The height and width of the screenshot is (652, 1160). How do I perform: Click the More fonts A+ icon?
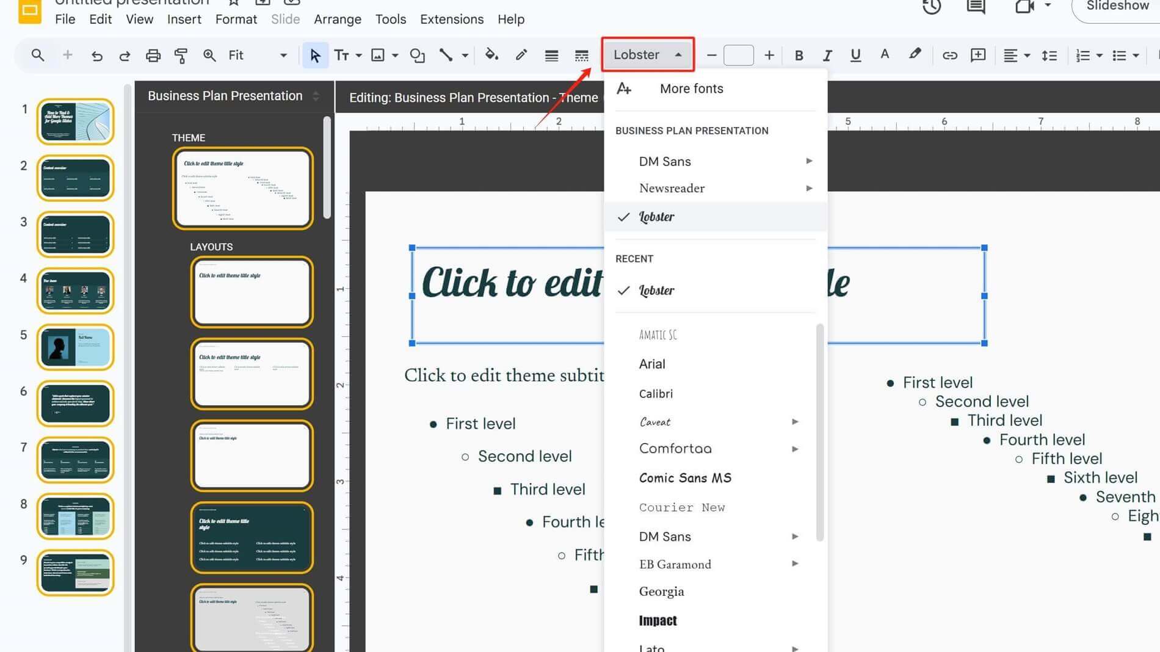pyautogui.click(x=623, y=89)
